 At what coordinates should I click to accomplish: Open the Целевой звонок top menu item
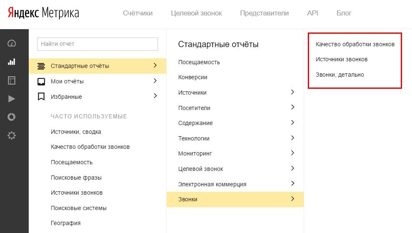point(196,13)
